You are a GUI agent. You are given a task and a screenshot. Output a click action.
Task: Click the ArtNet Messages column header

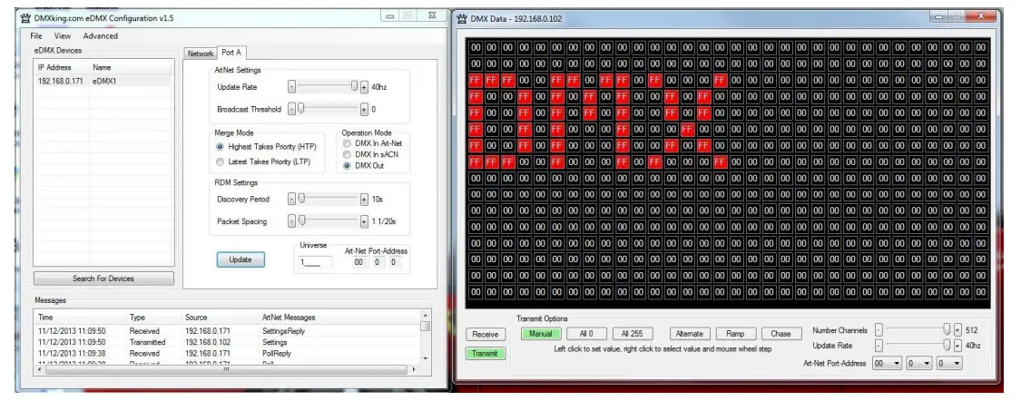click(339, 317)
